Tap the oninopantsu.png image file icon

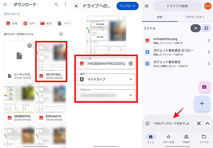(x=147, y=41)
